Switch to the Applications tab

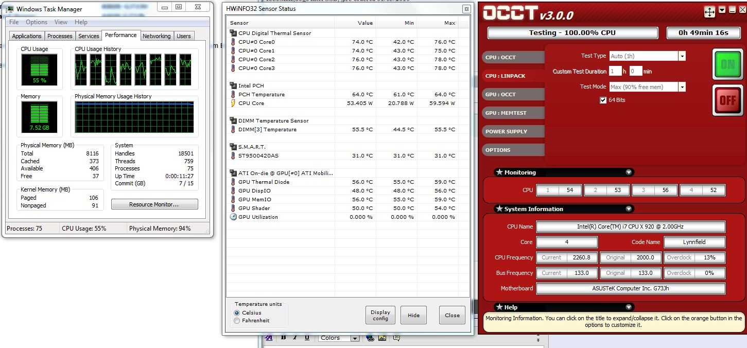(27, 36)
